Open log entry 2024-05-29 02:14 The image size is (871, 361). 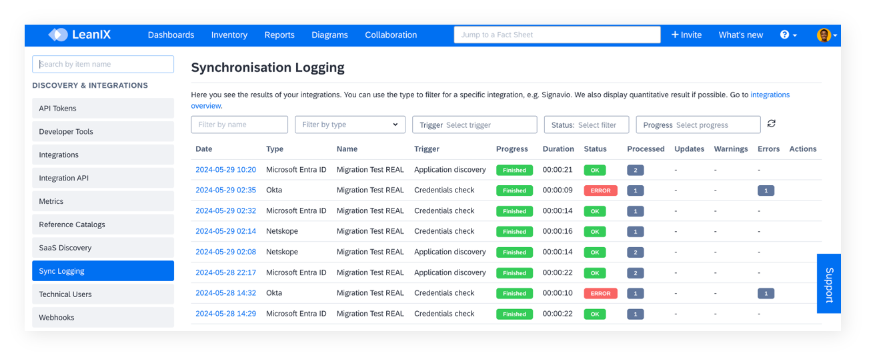coord(225,231)
